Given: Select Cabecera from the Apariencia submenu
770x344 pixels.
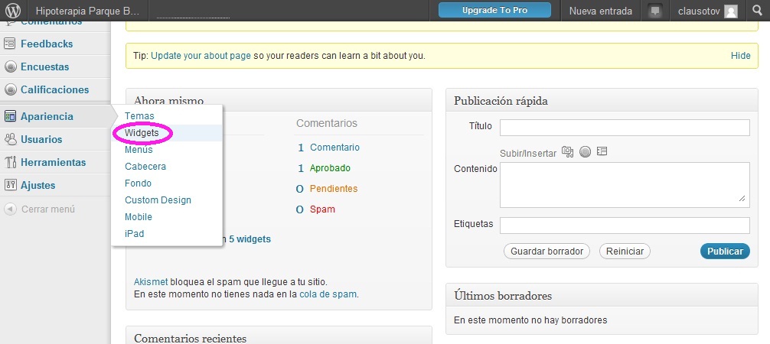Looking at the screenshot, I should click(145, 167).
